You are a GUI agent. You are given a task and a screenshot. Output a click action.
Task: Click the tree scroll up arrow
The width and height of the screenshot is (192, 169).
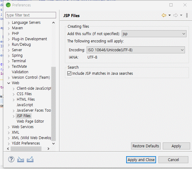[54, 23]
